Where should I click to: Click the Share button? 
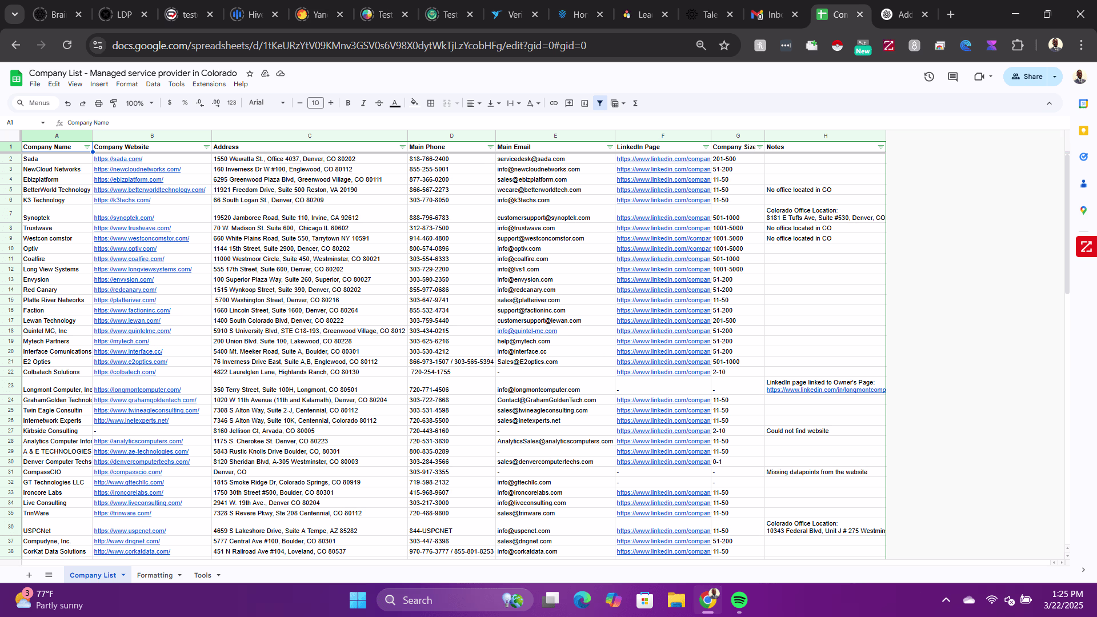(1027, 77)
